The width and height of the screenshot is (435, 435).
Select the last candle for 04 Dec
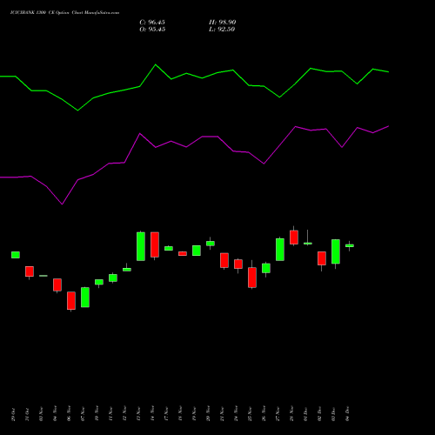pyautogui.click(x=350, y=245)
